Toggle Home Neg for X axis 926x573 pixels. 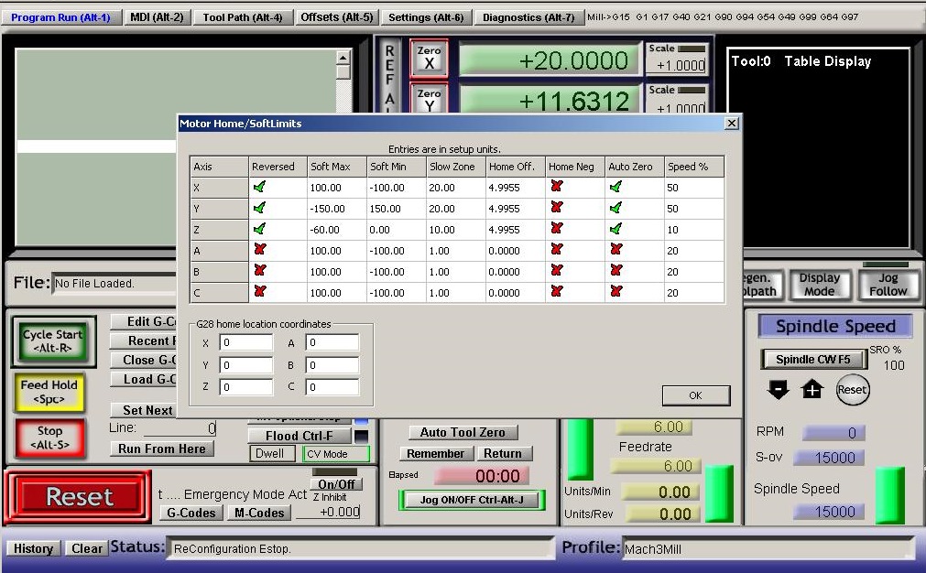tap(556, 187)
